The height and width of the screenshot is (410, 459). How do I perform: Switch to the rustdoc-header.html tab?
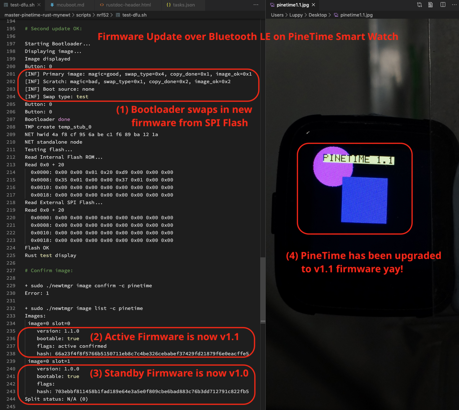(128, 5)
